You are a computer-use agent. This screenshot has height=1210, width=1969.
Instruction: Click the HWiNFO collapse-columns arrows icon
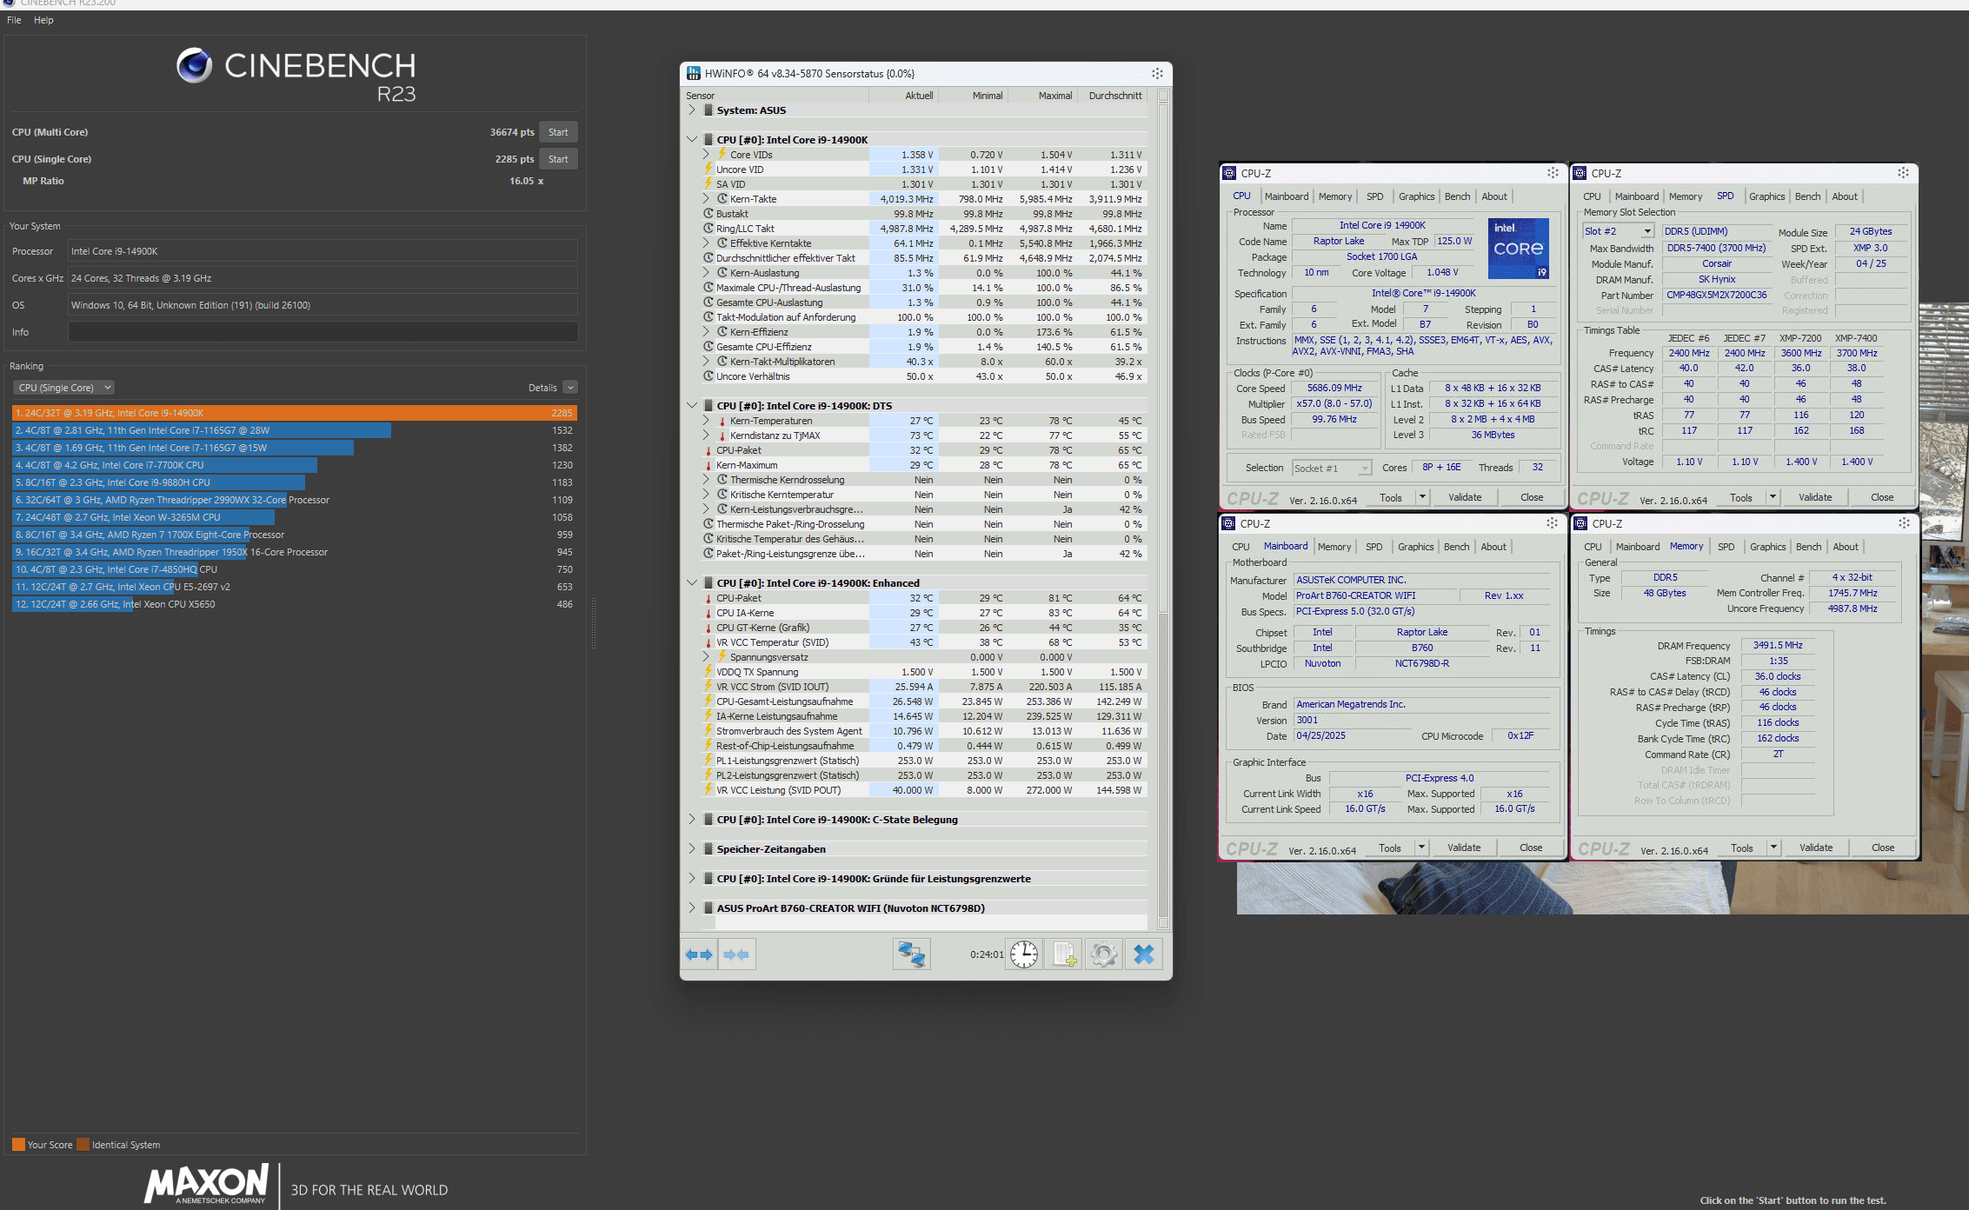point(736,954)
